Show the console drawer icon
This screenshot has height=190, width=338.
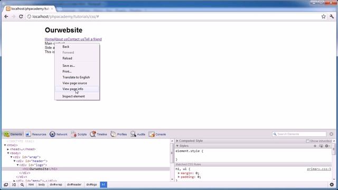[x=14, y=185]
